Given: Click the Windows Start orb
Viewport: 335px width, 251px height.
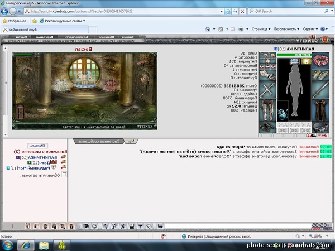Looking at the screenshot, I should (x=7, y=245).
